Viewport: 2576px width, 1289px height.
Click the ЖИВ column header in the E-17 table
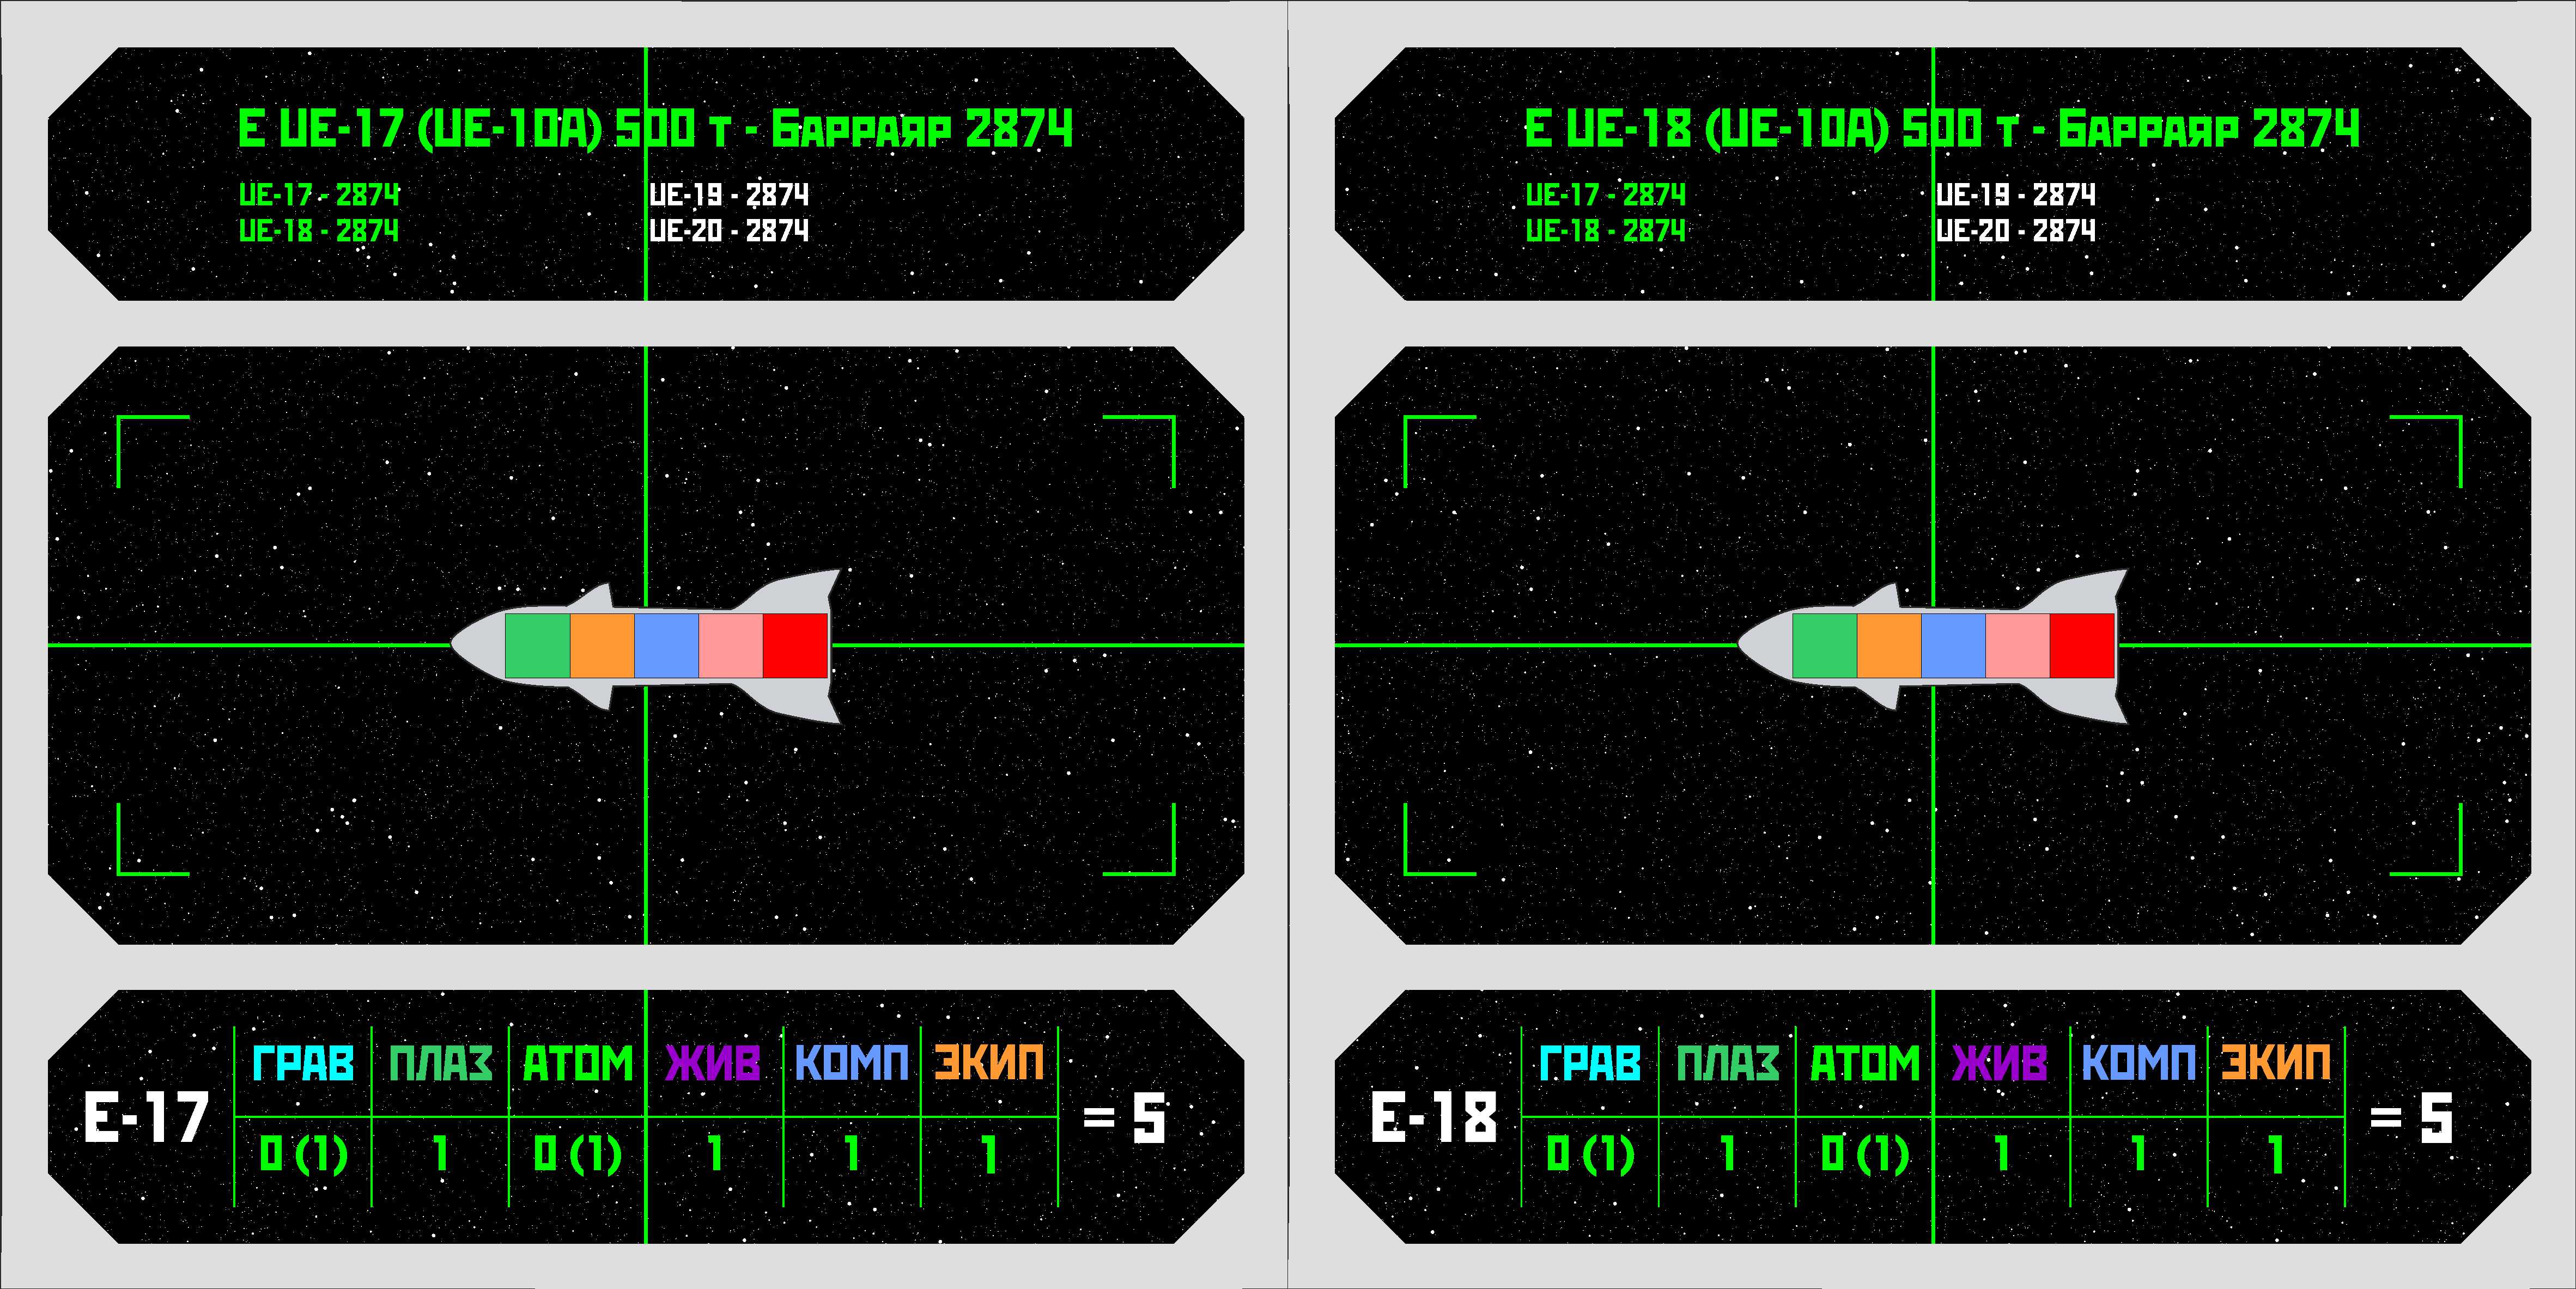[714, 1063]
